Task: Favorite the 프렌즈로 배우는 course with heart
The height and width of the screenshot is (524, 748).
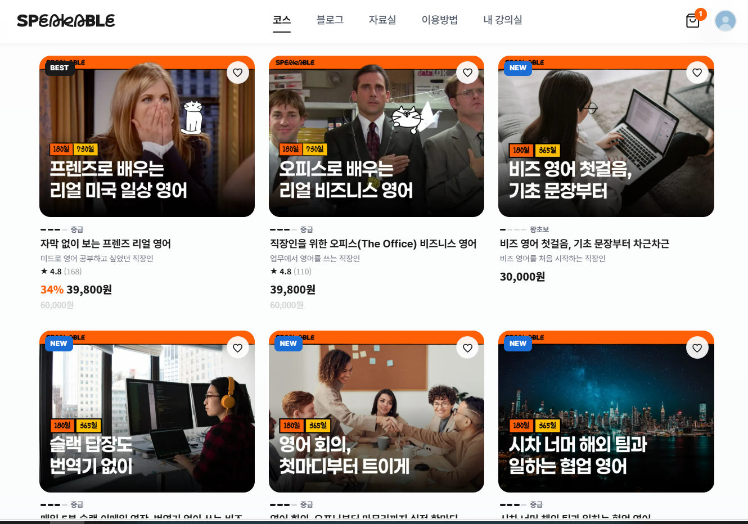Action: pos(238,73)
